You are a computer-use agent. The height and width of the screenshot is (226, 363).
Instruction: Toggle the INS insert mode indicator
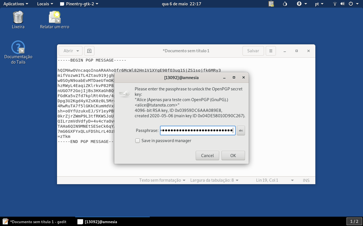[x=306, y=180]
